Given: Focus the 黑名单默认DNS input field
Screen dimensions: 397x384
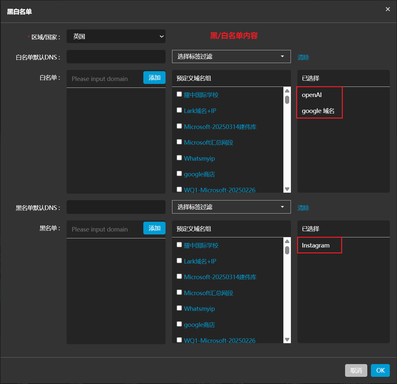Looking at the screenshot, I should pyautogui.click(x=116, y=207).
